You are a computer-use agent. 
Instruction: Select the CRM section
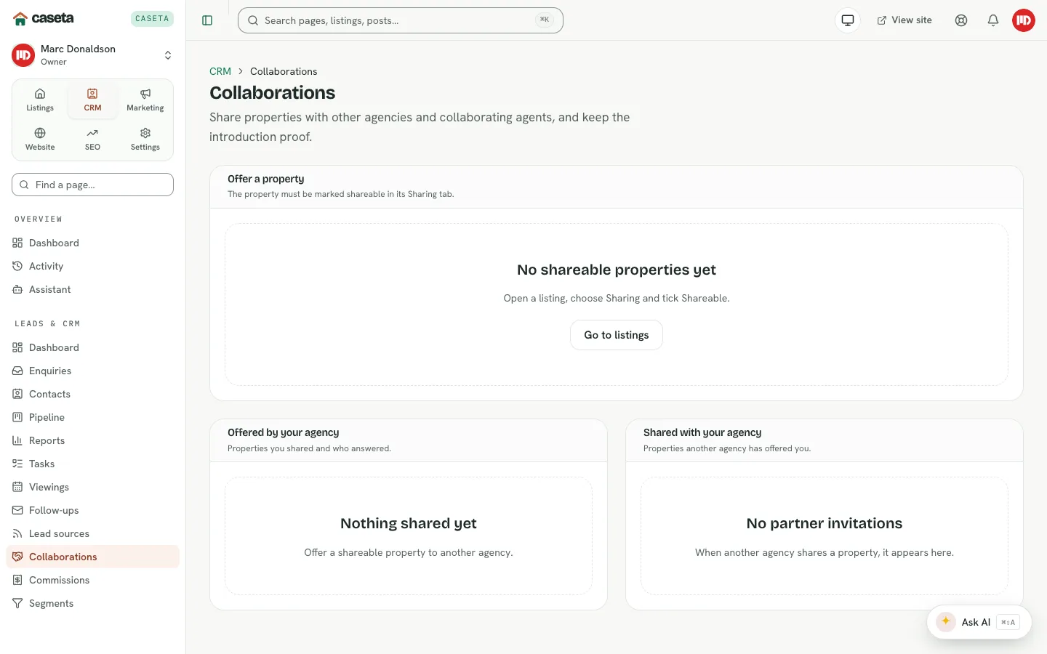click(92, 100)
